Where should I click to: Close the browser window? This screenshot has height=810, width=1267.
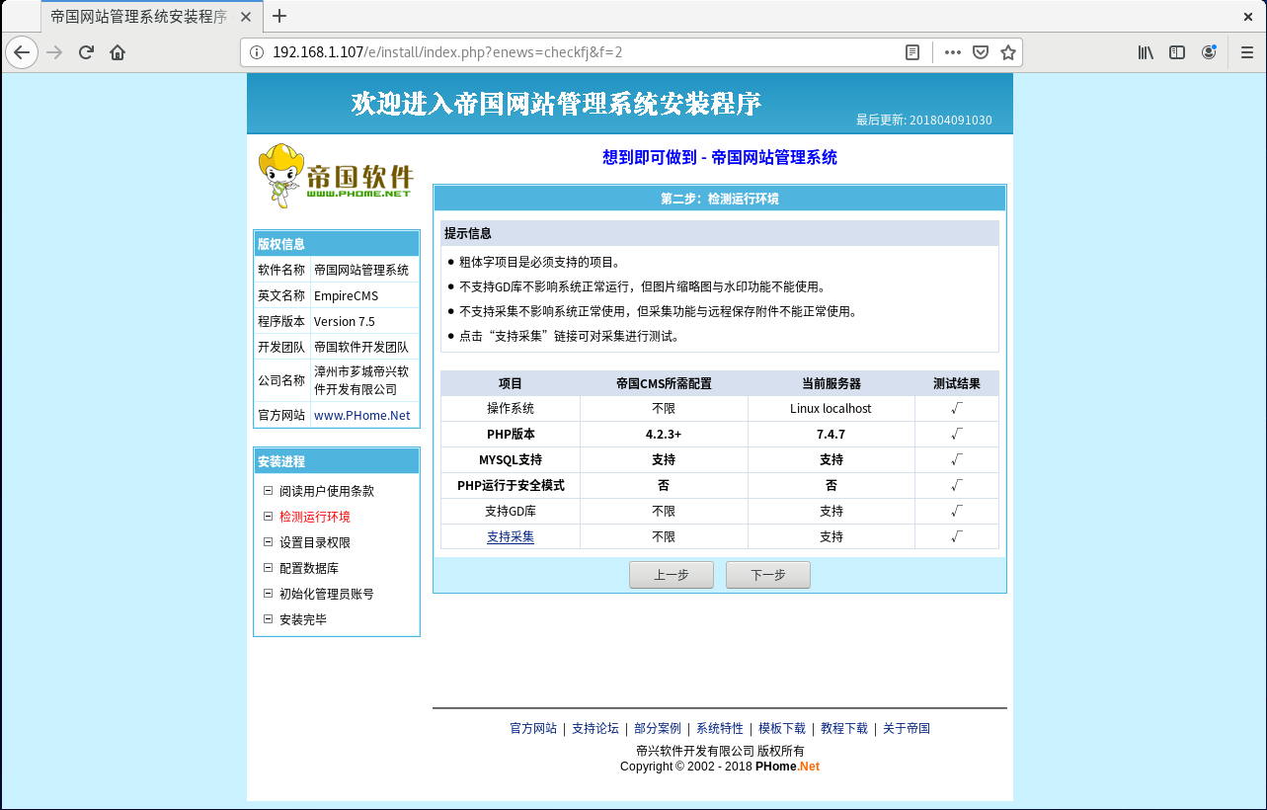[1248, 16]
